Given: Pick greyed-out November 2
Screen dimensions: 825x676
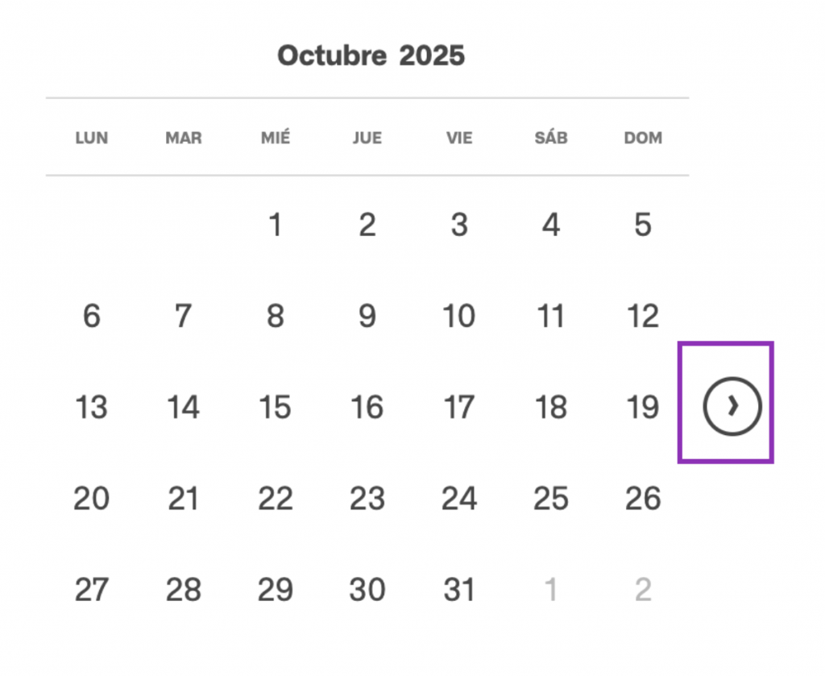Looking at the screenshot, I should (x=642, y=591).
